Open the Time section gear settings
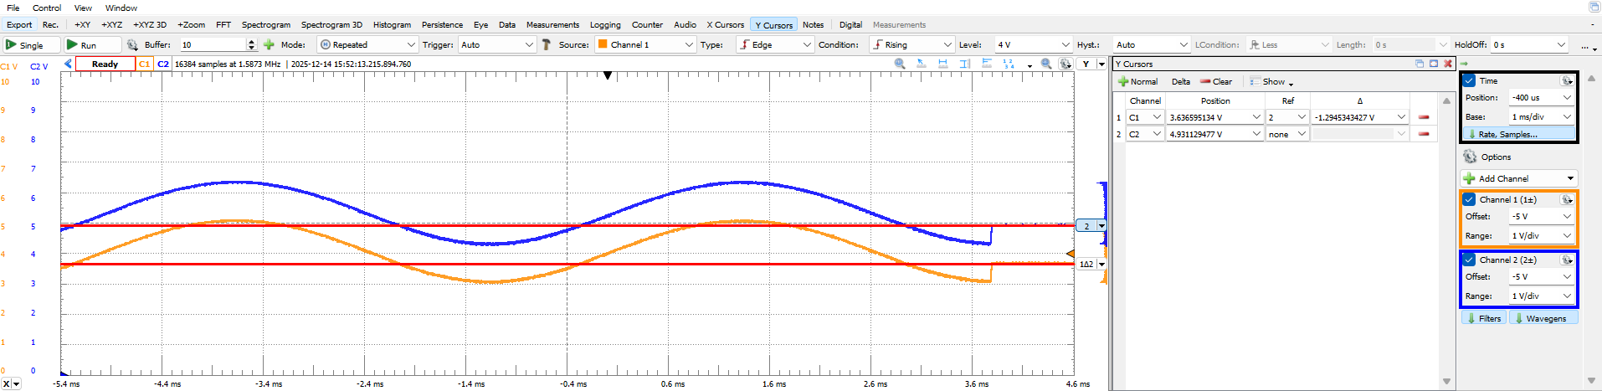 point(1566,81)
